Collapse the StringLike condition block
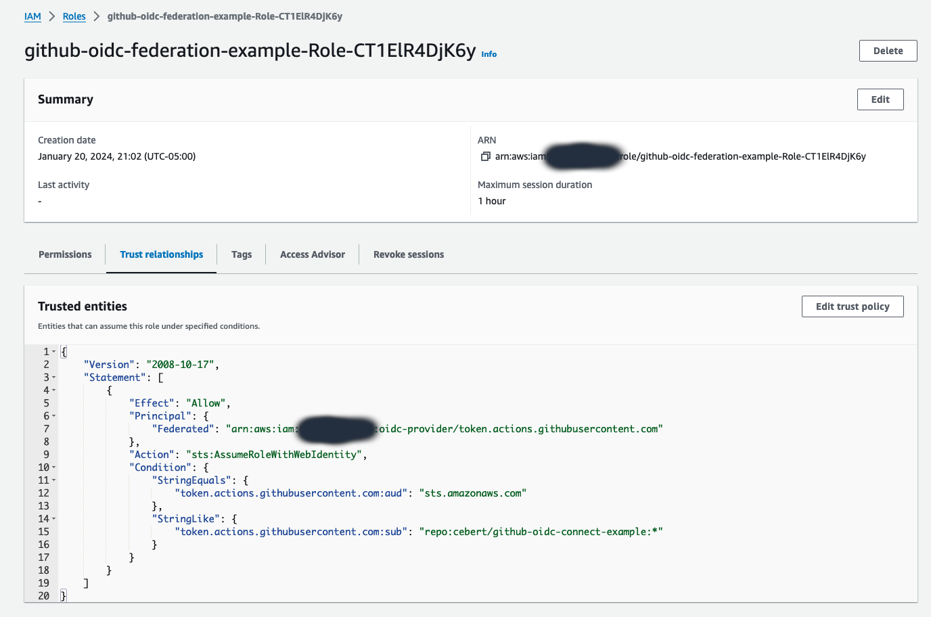The image size is (931, 617). coord(55,518)
